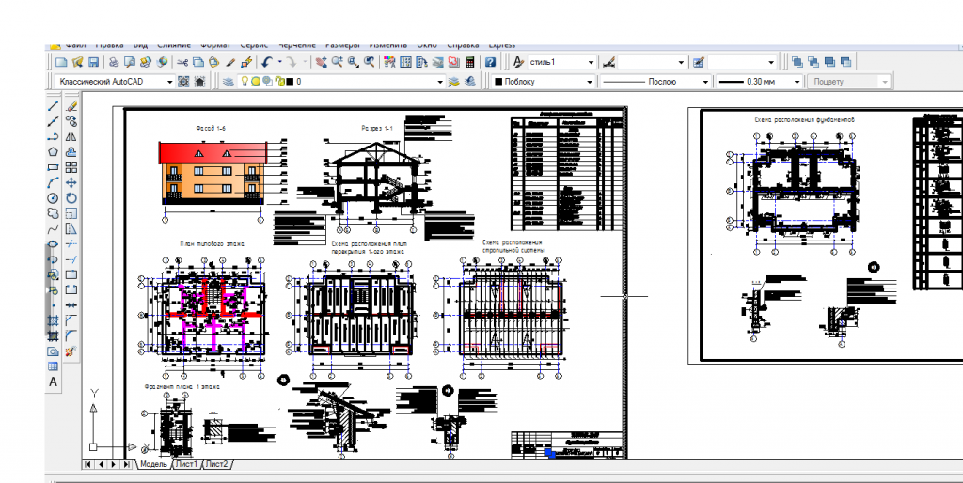Jump to first layout tab arrow

tap(87, 464)
